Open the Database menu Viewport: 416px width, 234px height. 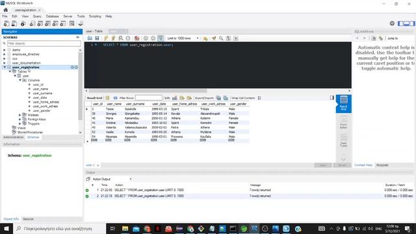coord(52,16)
